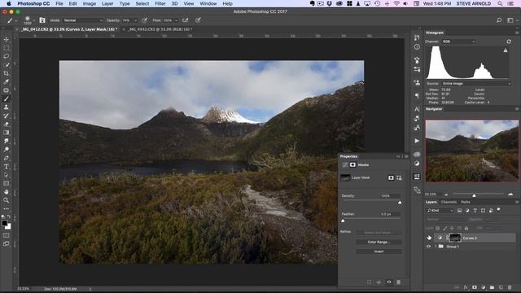
Task: Create a new group folder icon
Action: [x=492, y=287]
